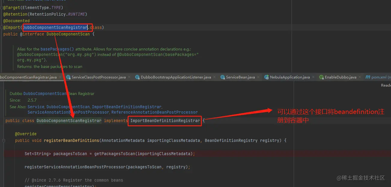Switch to ServiceClassPostProcessor.java tab
Image resolution: width=391 pixels, height=187 pixels.
(x=99, y=77)
